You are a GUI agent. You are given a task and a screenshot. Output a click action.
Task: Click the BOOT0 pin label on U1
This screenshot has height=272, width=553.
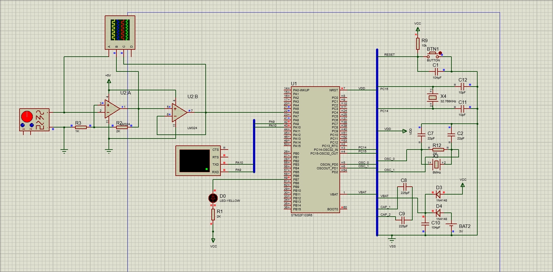click(x=332, y=209)
